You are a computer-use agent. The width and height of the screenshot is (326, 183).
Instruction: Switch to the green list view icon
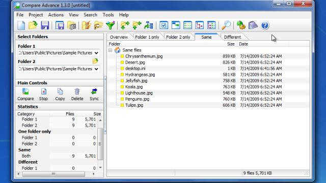187,25
